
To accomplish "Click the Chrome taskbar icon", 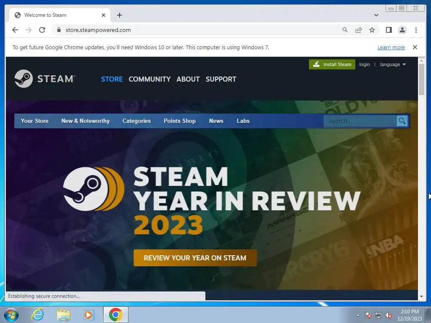I will pyautogui.click(x=116, y=315).
